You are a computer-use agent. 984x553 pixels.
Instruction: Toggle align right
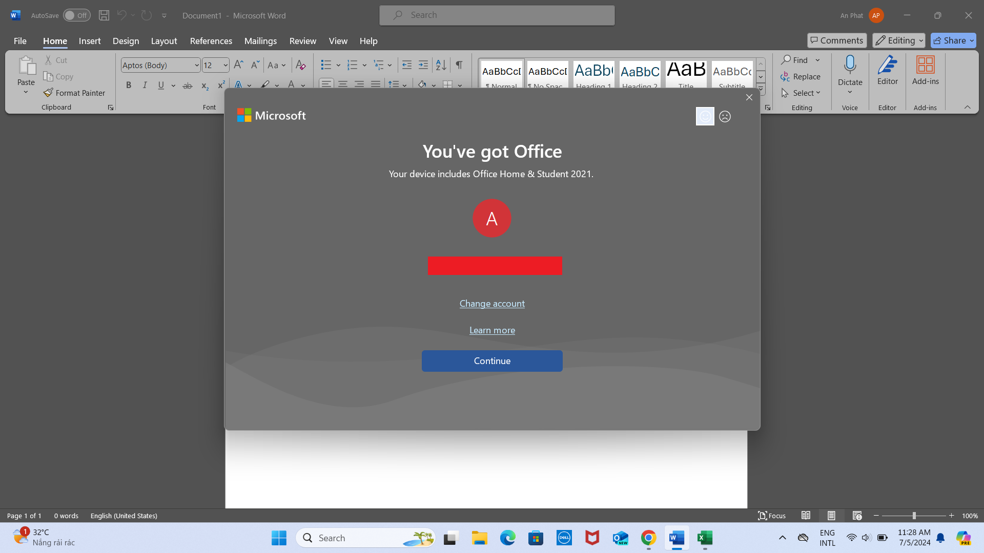point(359,84)
